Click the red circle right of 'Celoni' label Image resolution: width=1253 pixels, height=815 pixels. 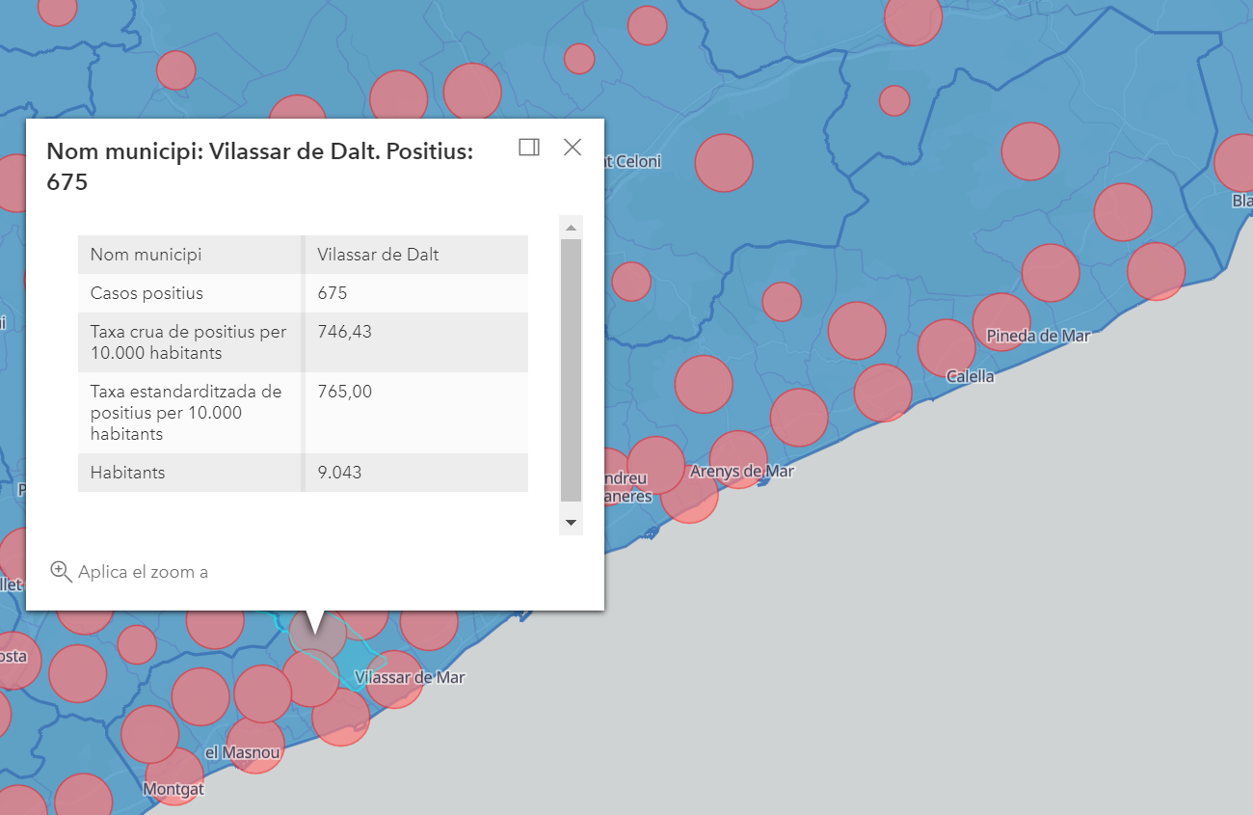[724, 162]
